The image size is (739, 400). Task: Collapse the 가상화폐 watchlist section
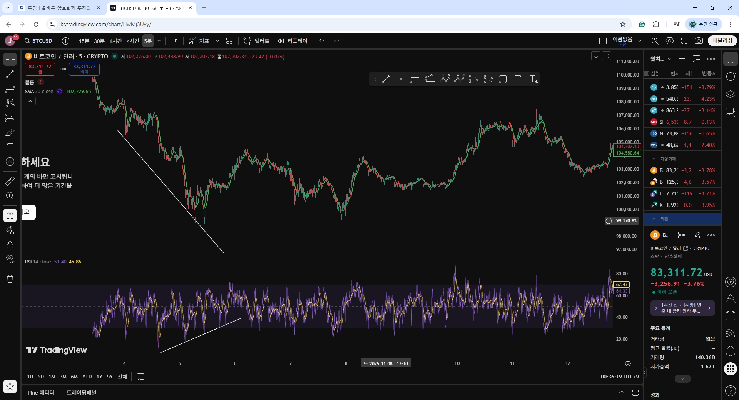[x=654, y=159]
